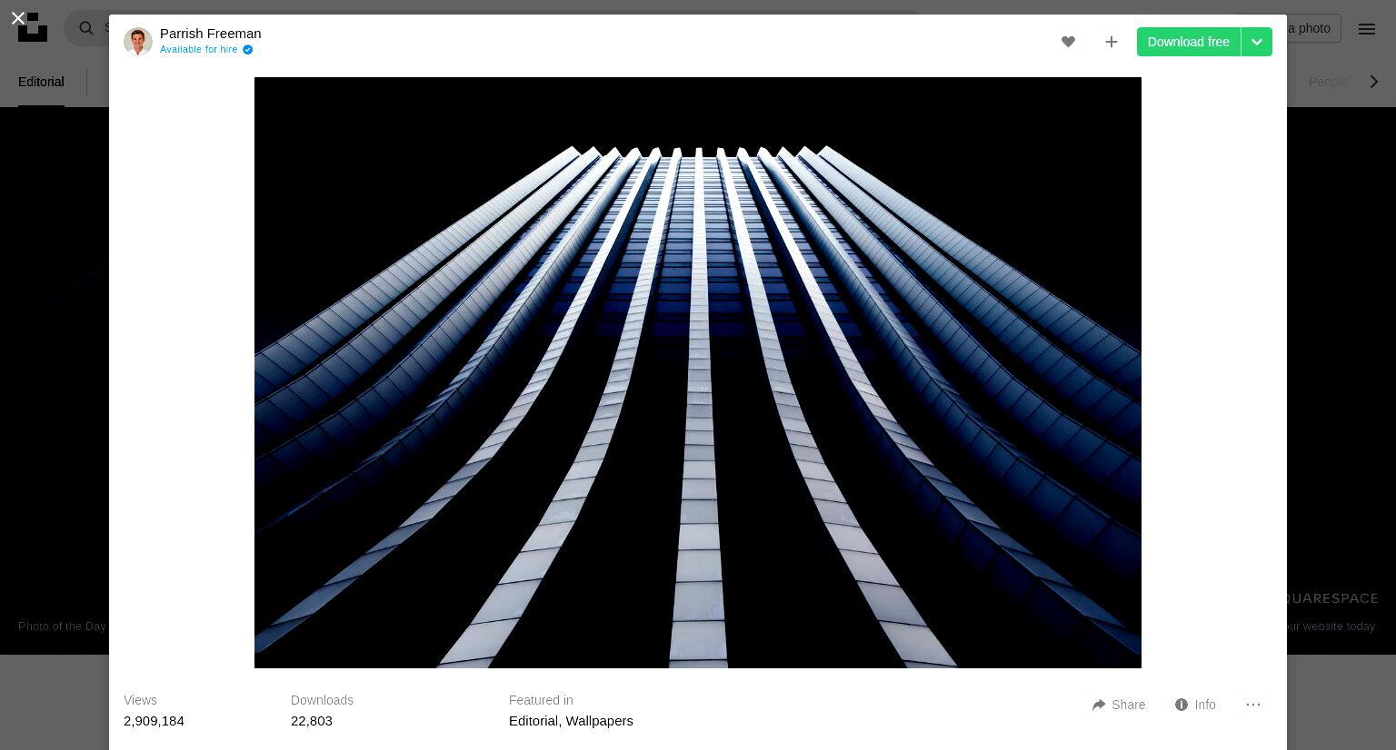Click the Photo of the Day label
Viewport: 1396px width, 750px height.
tap(62, 627)
